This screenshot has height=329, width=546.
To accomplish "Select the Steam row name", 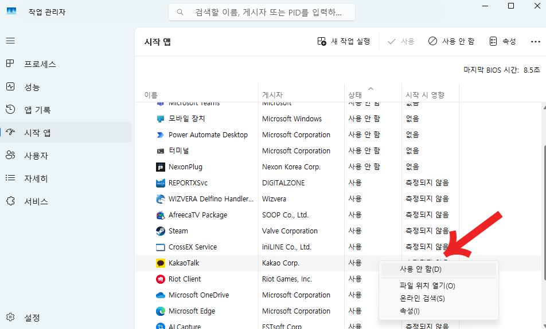I will (178, 231).
